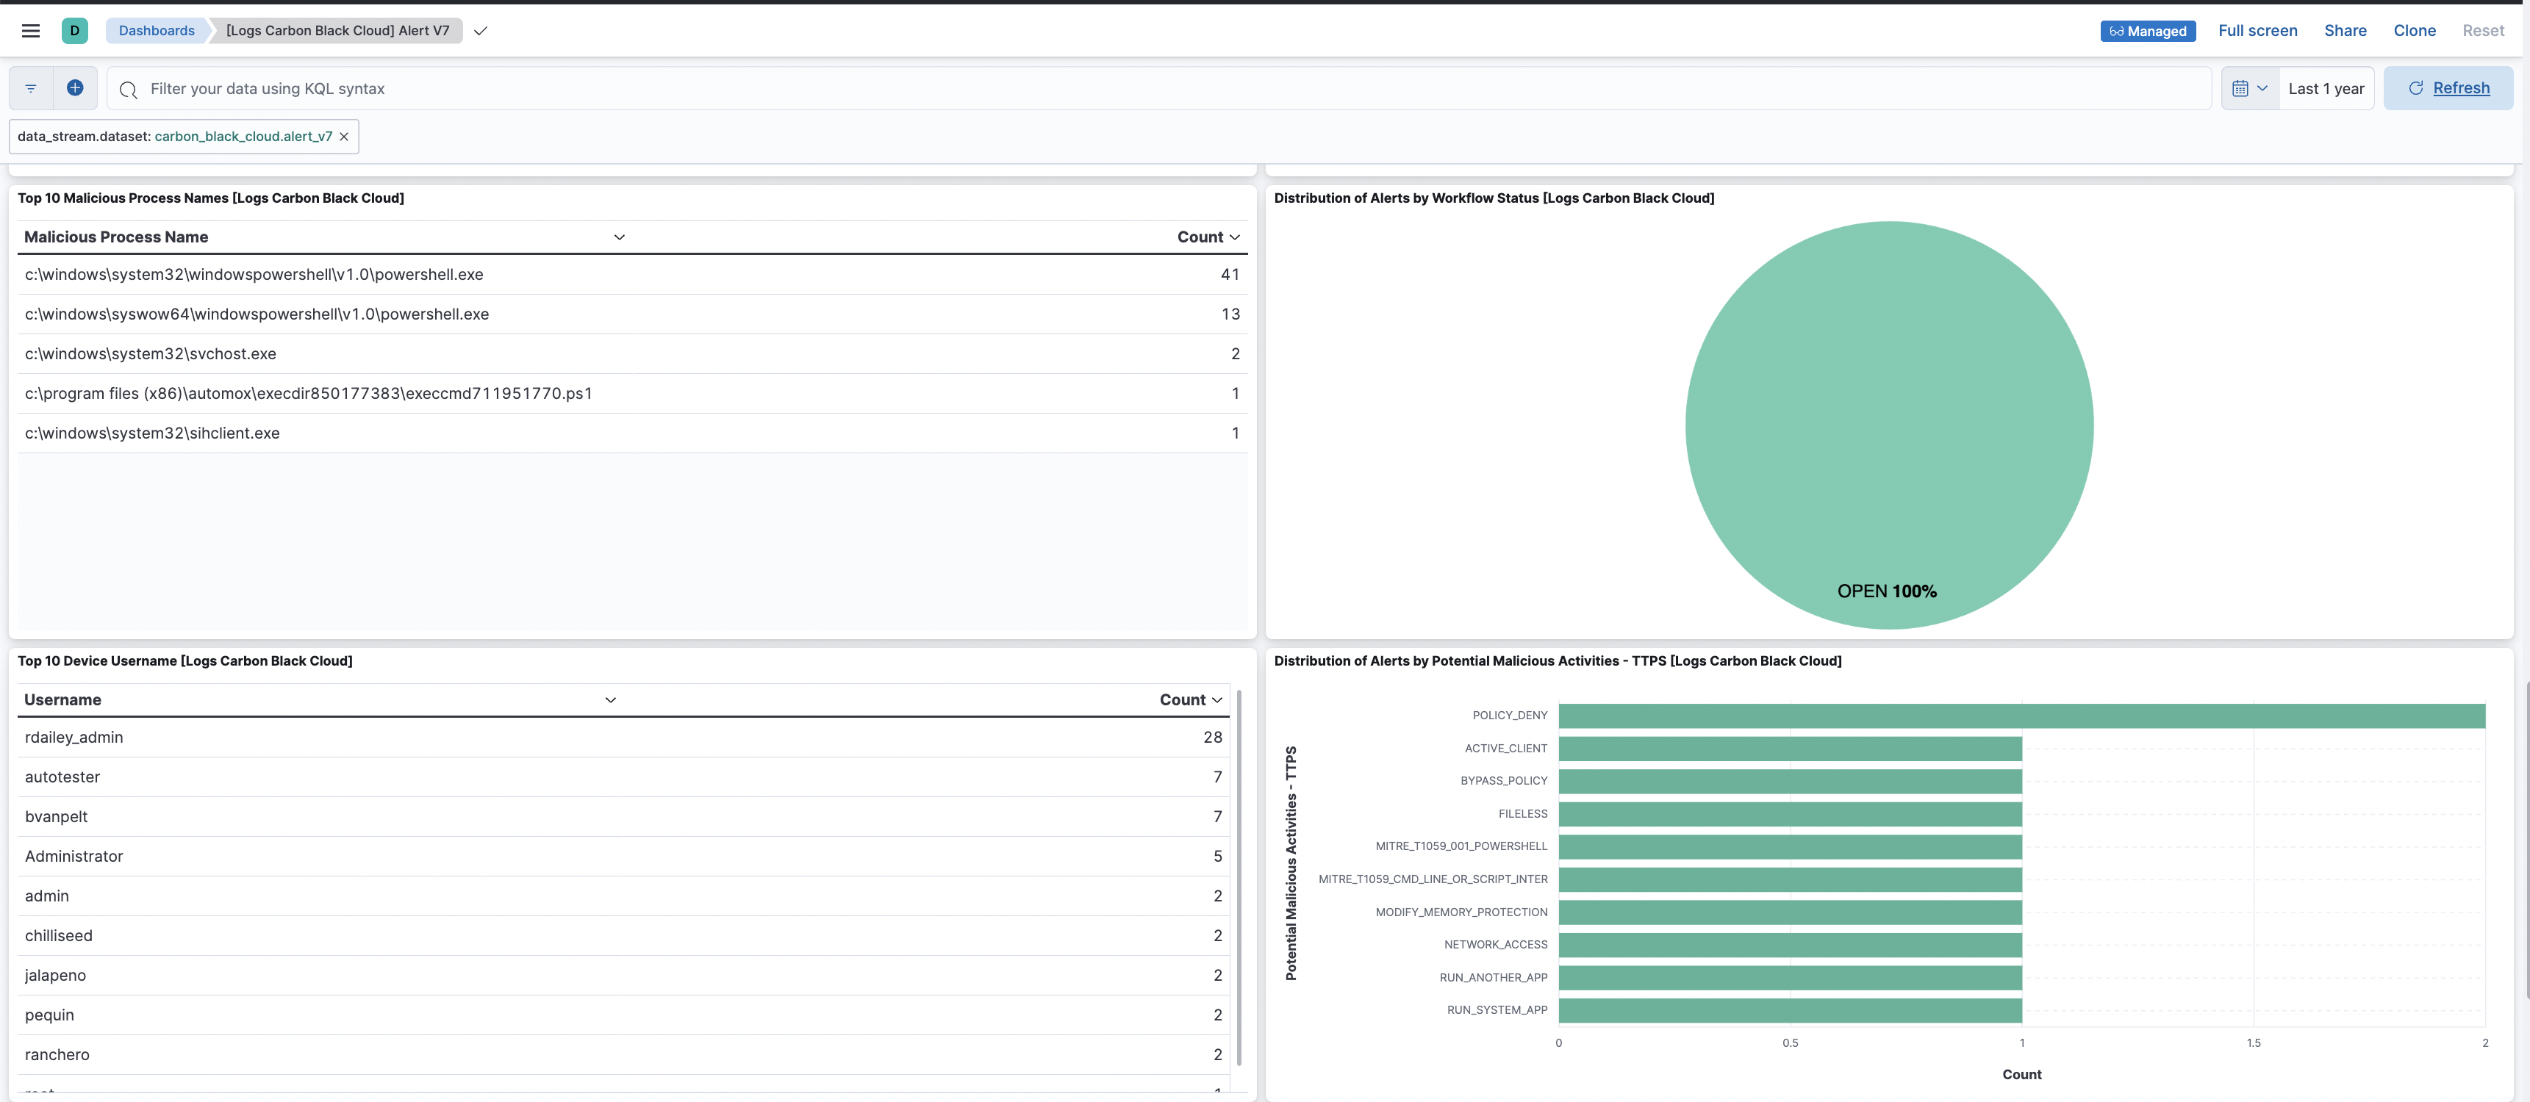Click the add filter plus icon
Image resolution: width=2530 pixels, height=1102 pixels.
coord(75,87)
